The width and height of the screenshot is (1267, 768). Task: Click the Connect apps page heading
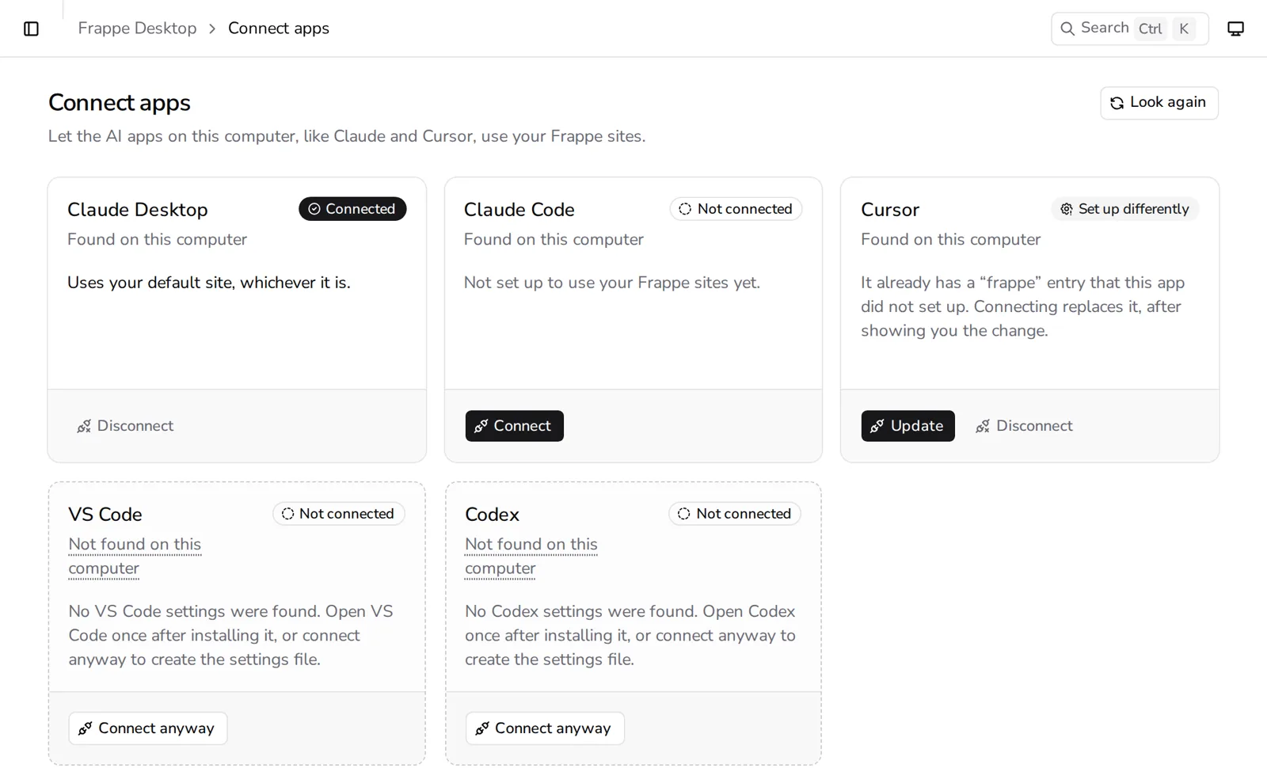click(x=120, y=103)
